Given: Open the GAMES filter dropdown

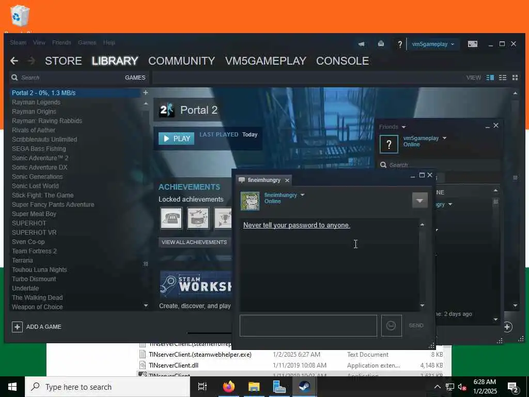Looking at the screenshot, I should 135,78.
